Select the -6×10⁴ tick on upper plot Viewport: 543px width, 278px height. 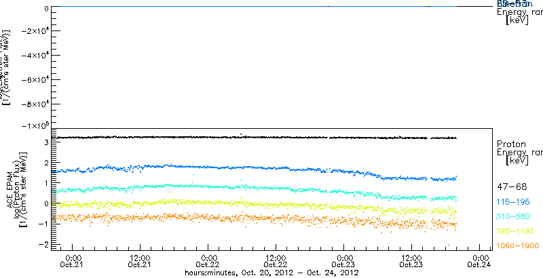pyautogui.click(x=35, y=79)
